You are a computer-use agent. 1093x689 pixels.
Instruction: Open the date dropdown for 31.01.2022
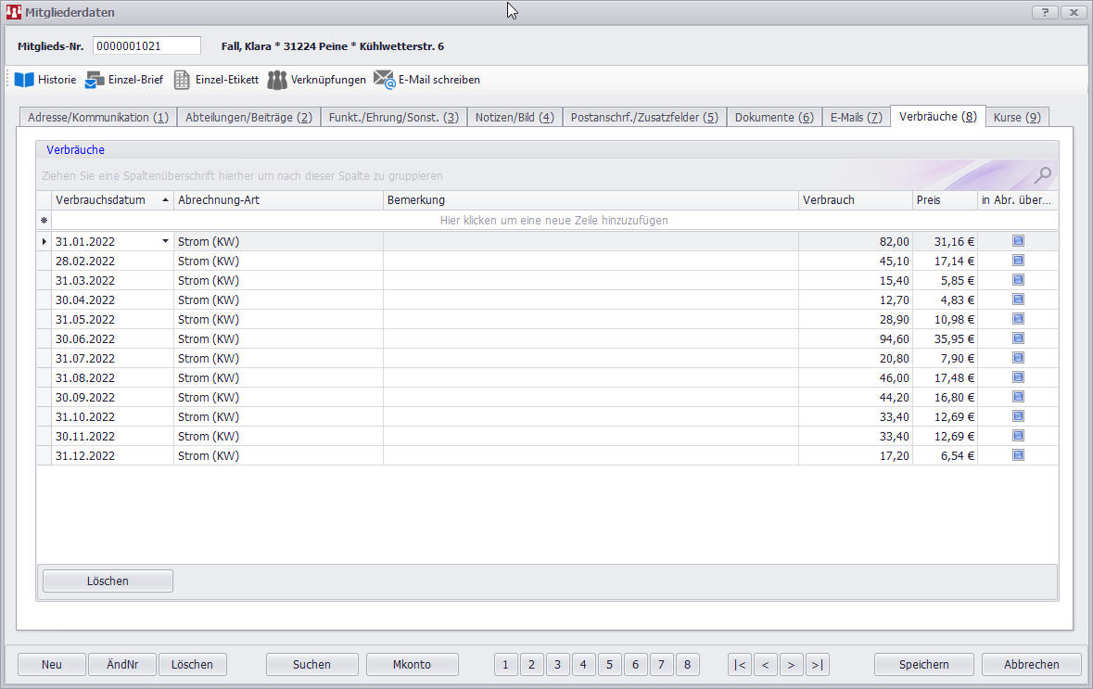(x=165, y=241)
